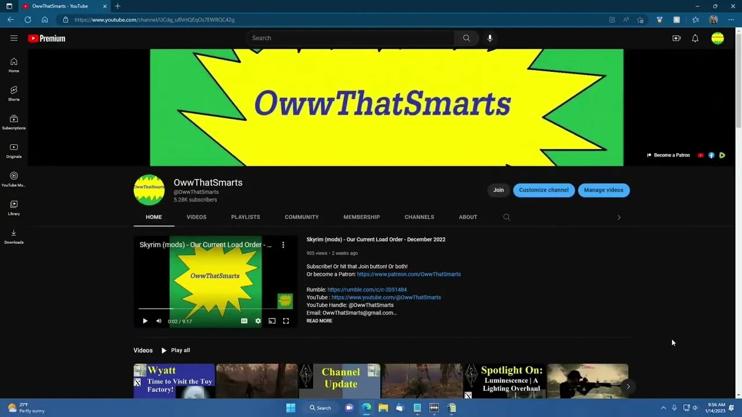
Task: Open the Create video icon
Action: point(676,38)
